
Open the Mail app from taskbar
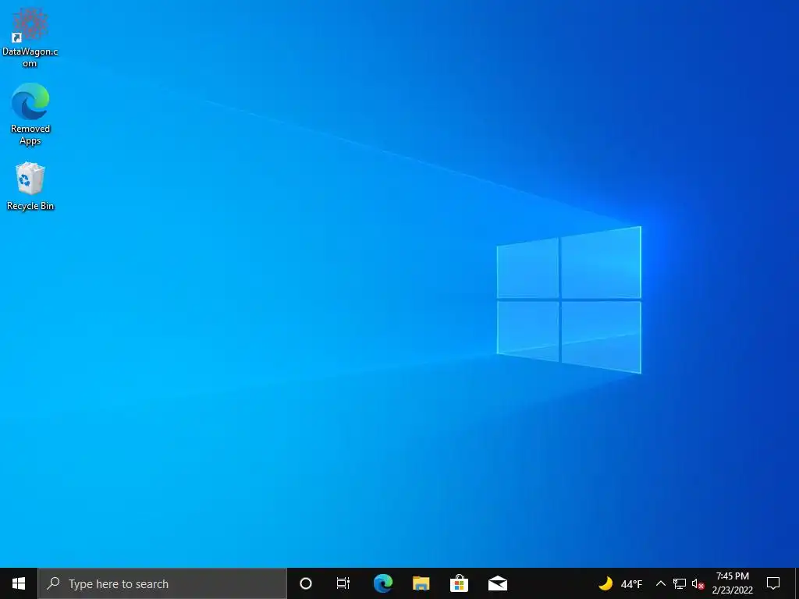pyautogui.click(x=498, y=583)
